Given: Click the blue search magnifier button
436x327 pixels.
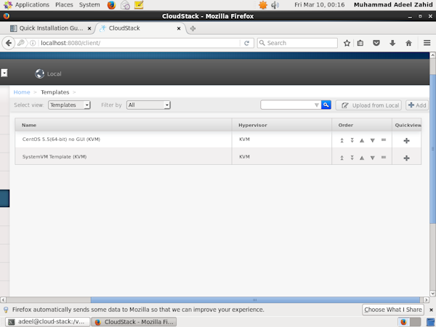Looking at the screenshot, I should (326, 105).
